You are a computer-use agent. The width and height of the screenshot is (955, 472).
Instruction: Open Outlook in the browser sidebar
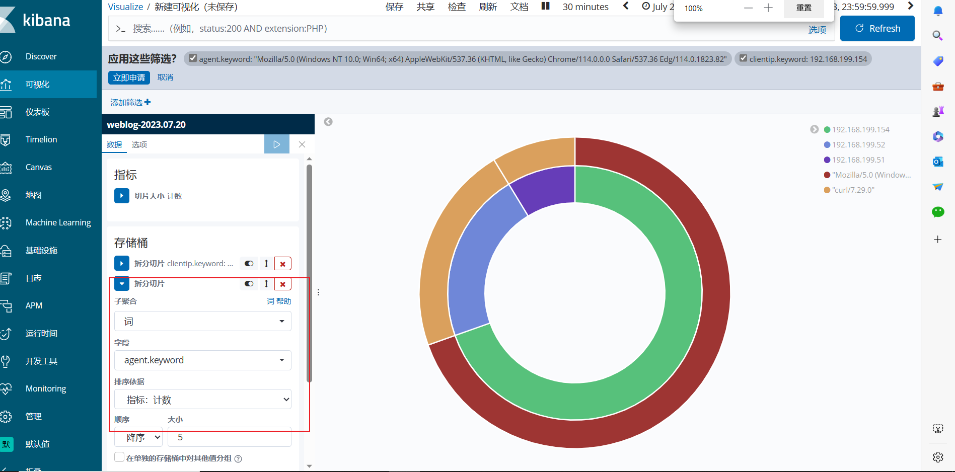coord(937,162)
